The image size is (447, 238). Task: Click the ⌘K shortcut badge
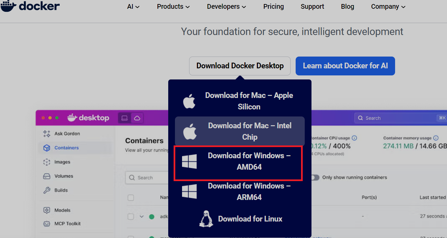click(x=442, y=118)
